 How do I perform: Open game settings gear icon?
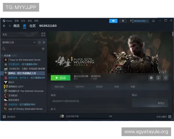(151, 78)
